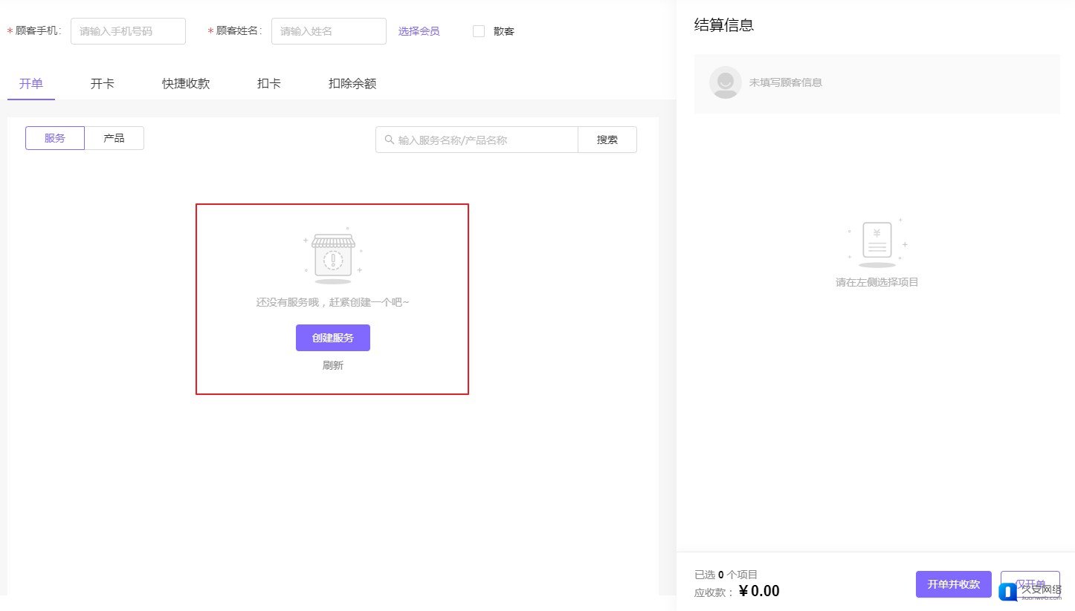Click the gray customer avatar icon
This screenshot has width=1075, height=611.
pos(725,82)
